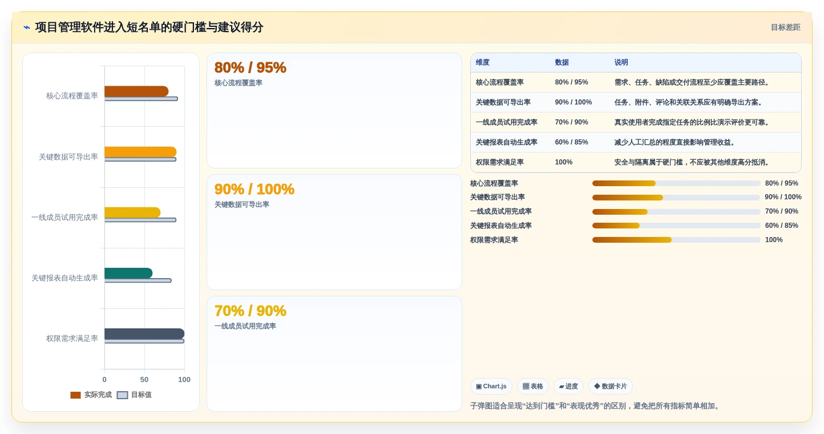824x434 pixels.
Task: Click the 维度 column header
Action: click(x=483, y=63)
